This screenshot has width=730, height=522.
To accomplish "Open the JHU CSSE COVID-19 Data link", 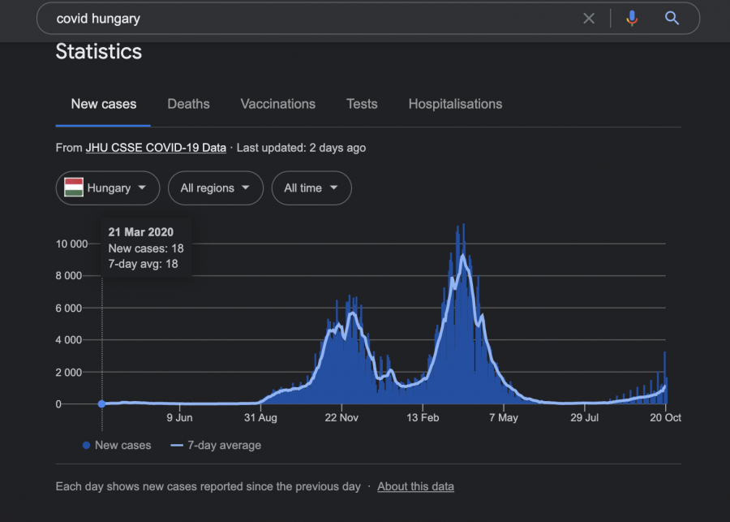I will (156, 148).
